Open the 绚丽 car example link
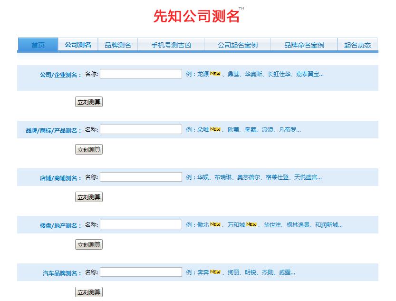This screenshot has height=301, width=396. coord(233,272)
